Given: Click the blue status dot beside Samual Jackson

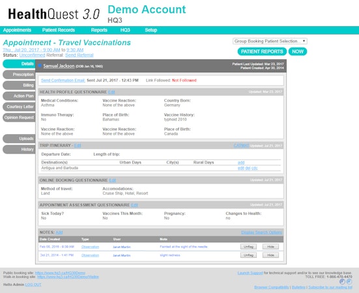Looking at the screenshot, I should tap(40, 66).
